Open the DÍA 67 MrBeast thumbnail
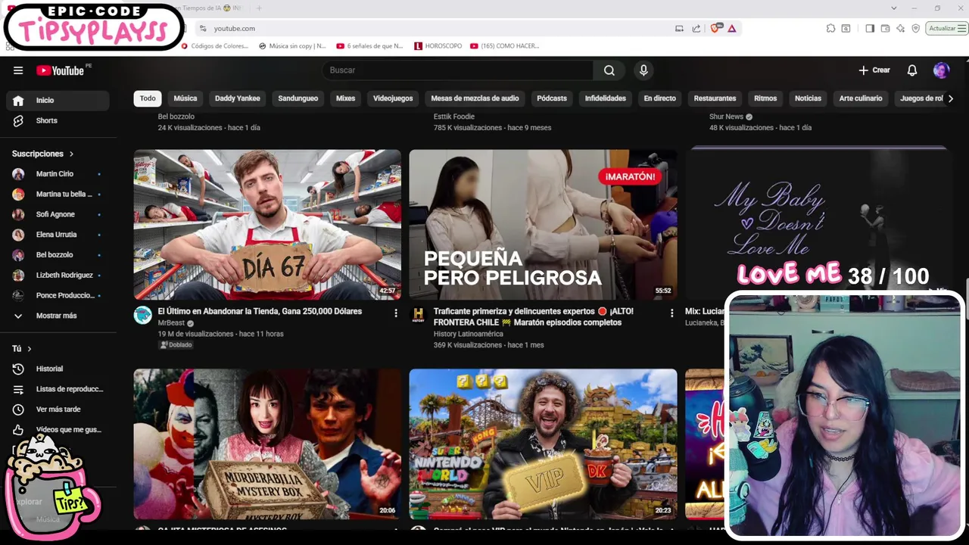The height and width of the screenshot is (545, 969). point(267,225)
